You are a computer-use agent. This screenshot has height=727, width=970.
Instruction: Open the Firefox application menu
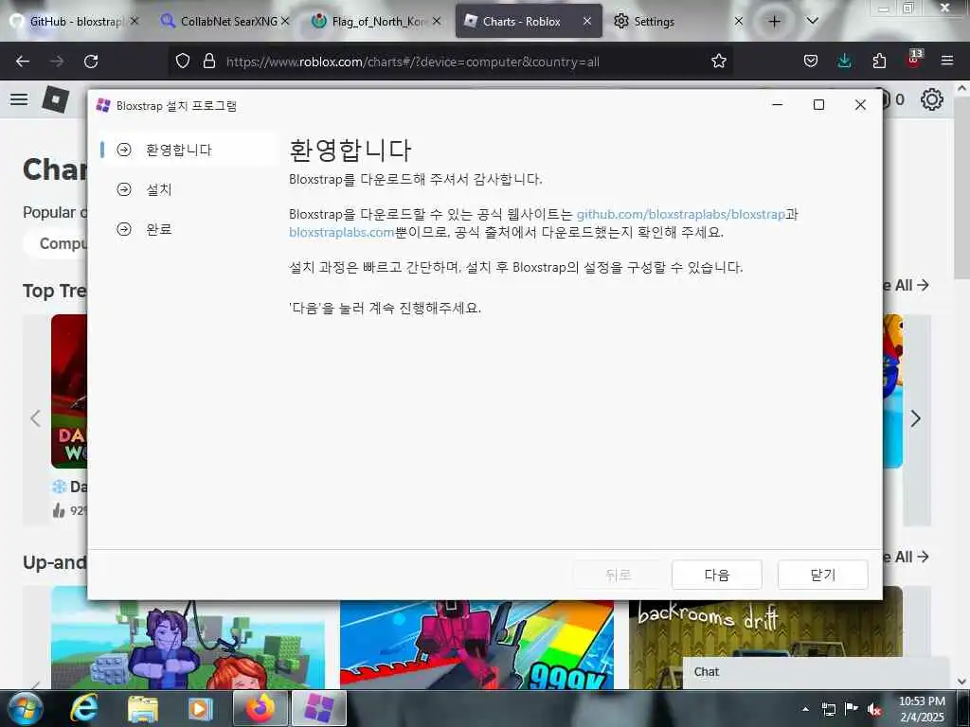[947, 62]
